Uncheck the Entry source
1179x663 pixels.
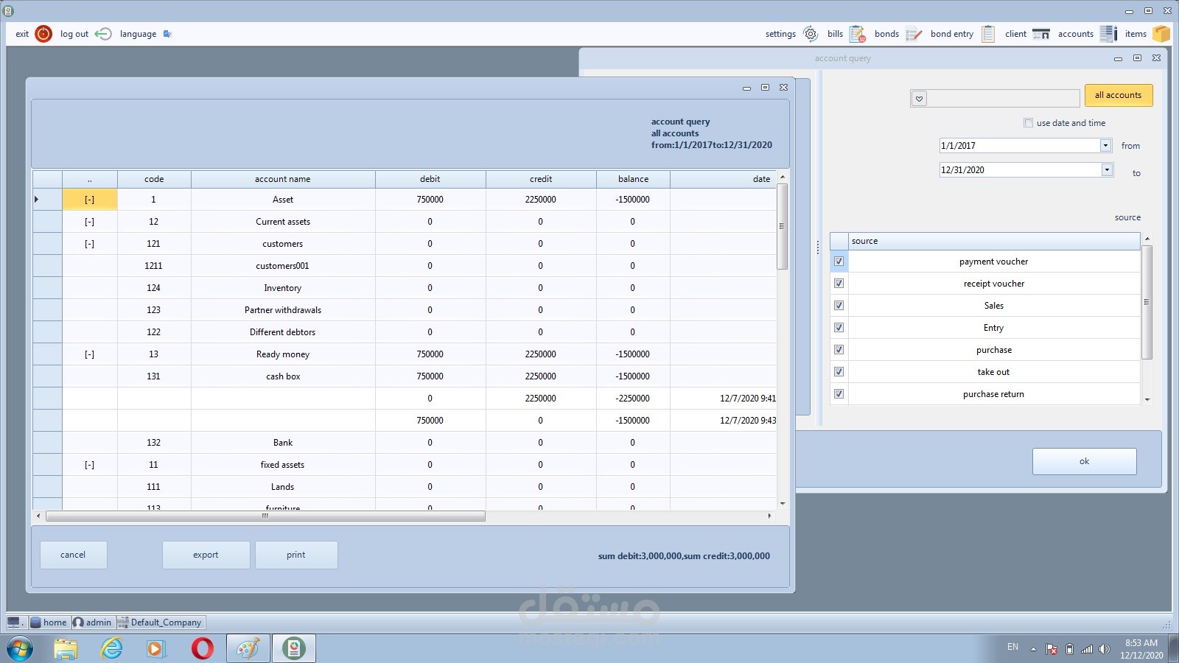(x=839, y=328)
